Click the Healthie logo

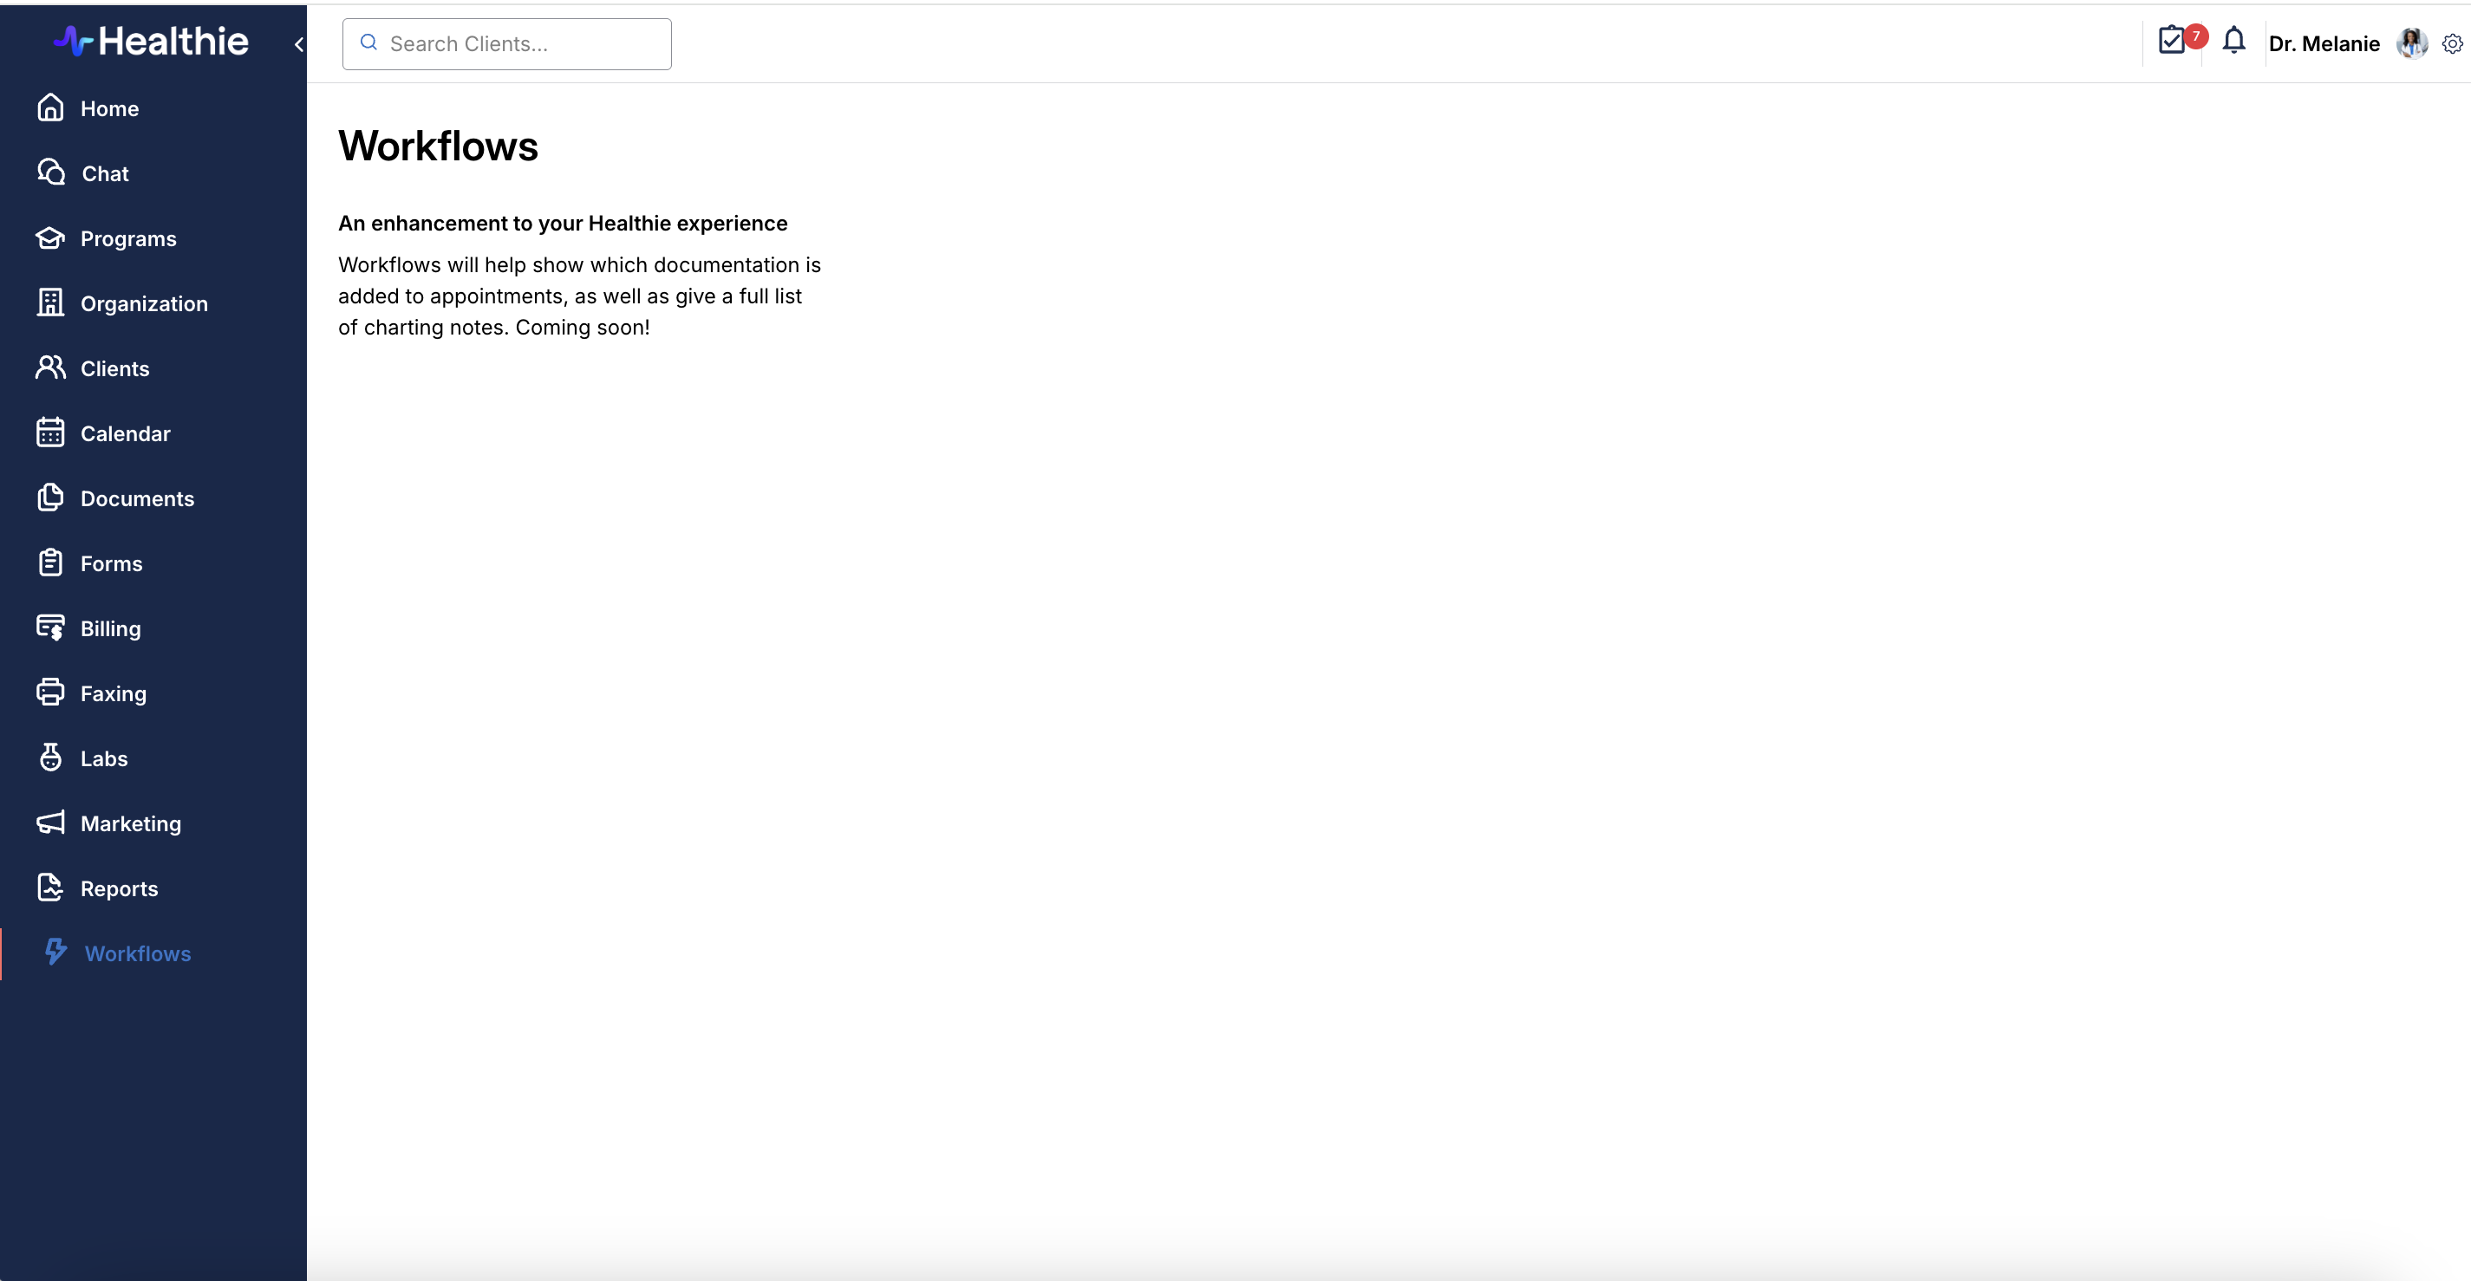click(x=152, y=42)
